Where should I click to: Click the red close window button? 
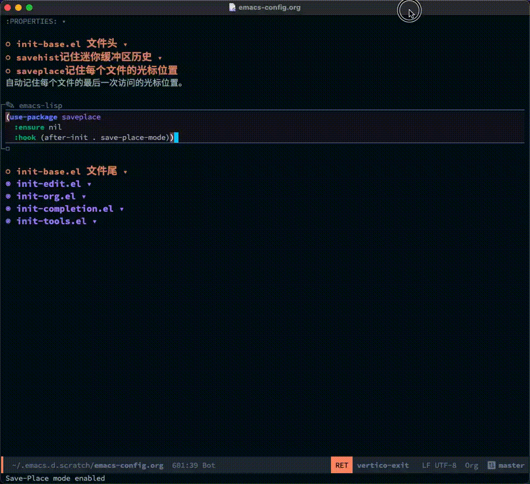[x=8, y=7]
